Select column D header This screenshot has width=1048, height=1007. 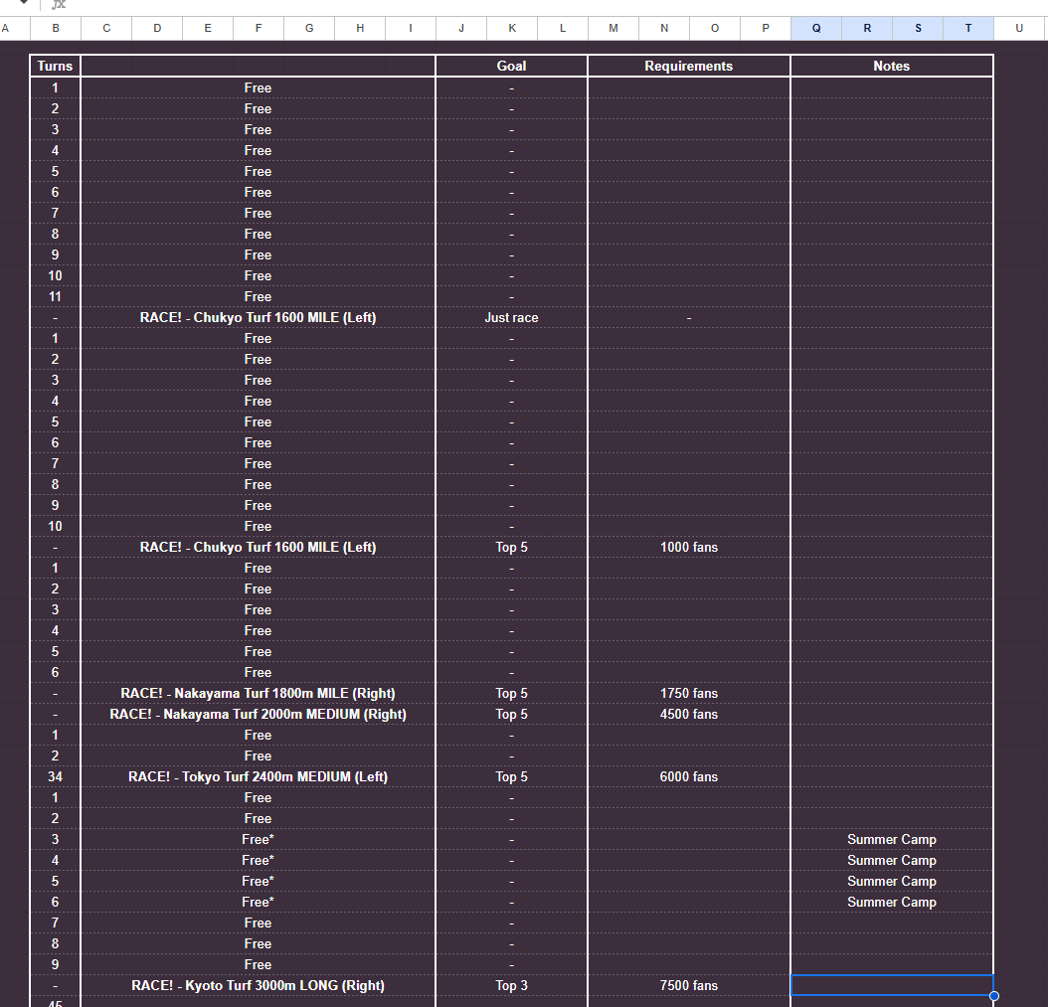(157, 28)
